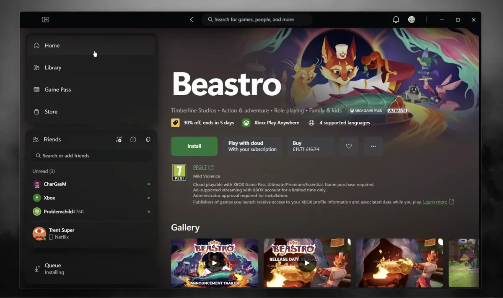Click the Action & adventure genre

[245, 110]
